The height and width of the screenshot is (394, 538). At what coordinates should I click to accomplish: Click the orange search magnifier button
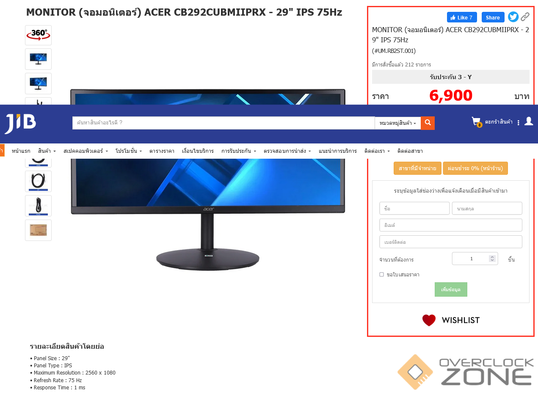point(428,123)
